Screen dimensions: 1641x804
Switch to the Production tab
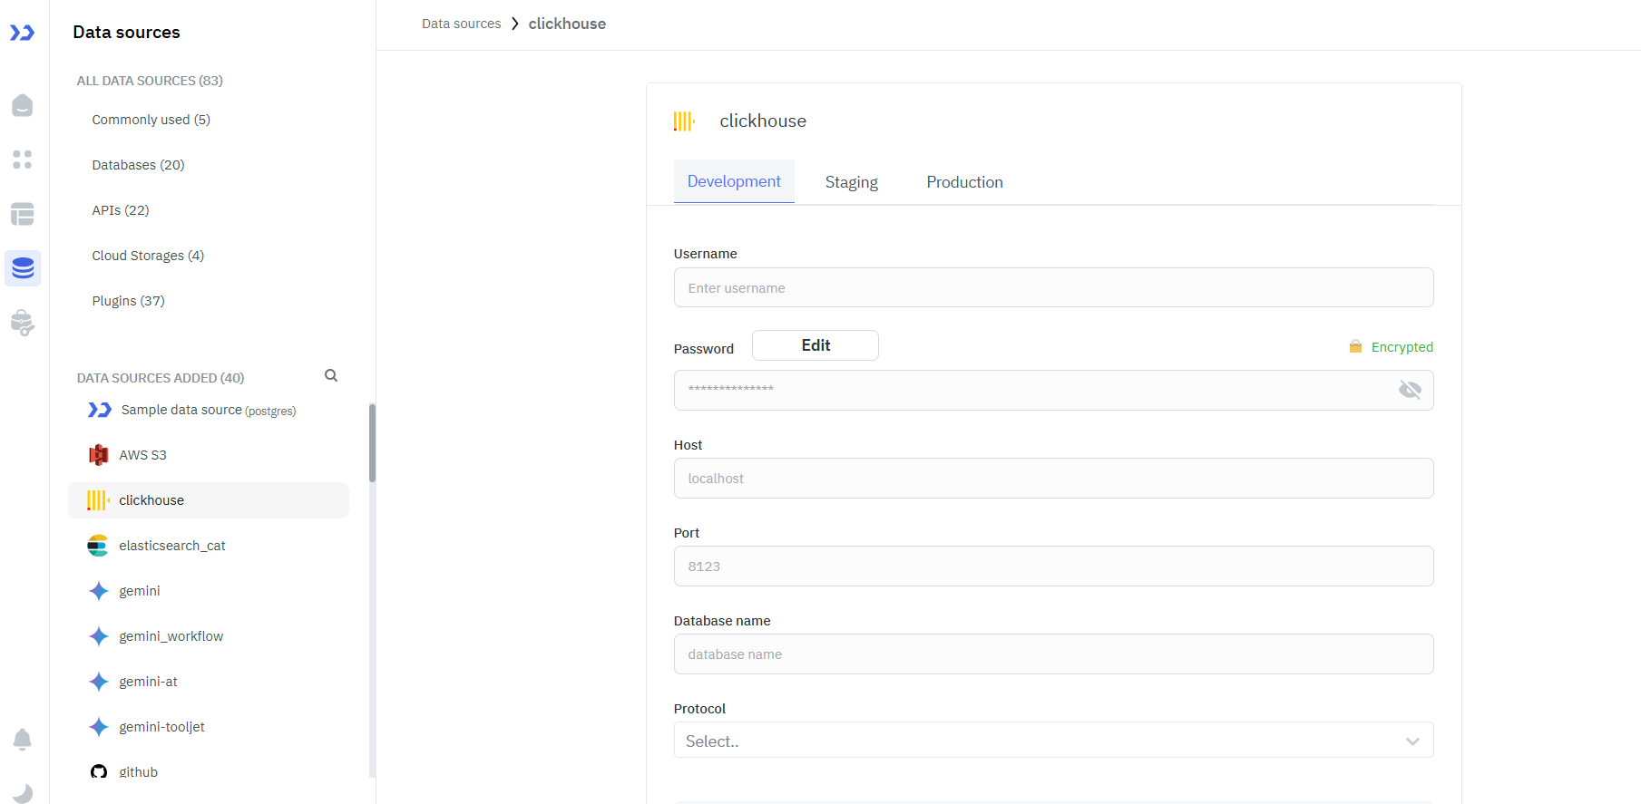[x=964, y=182]
